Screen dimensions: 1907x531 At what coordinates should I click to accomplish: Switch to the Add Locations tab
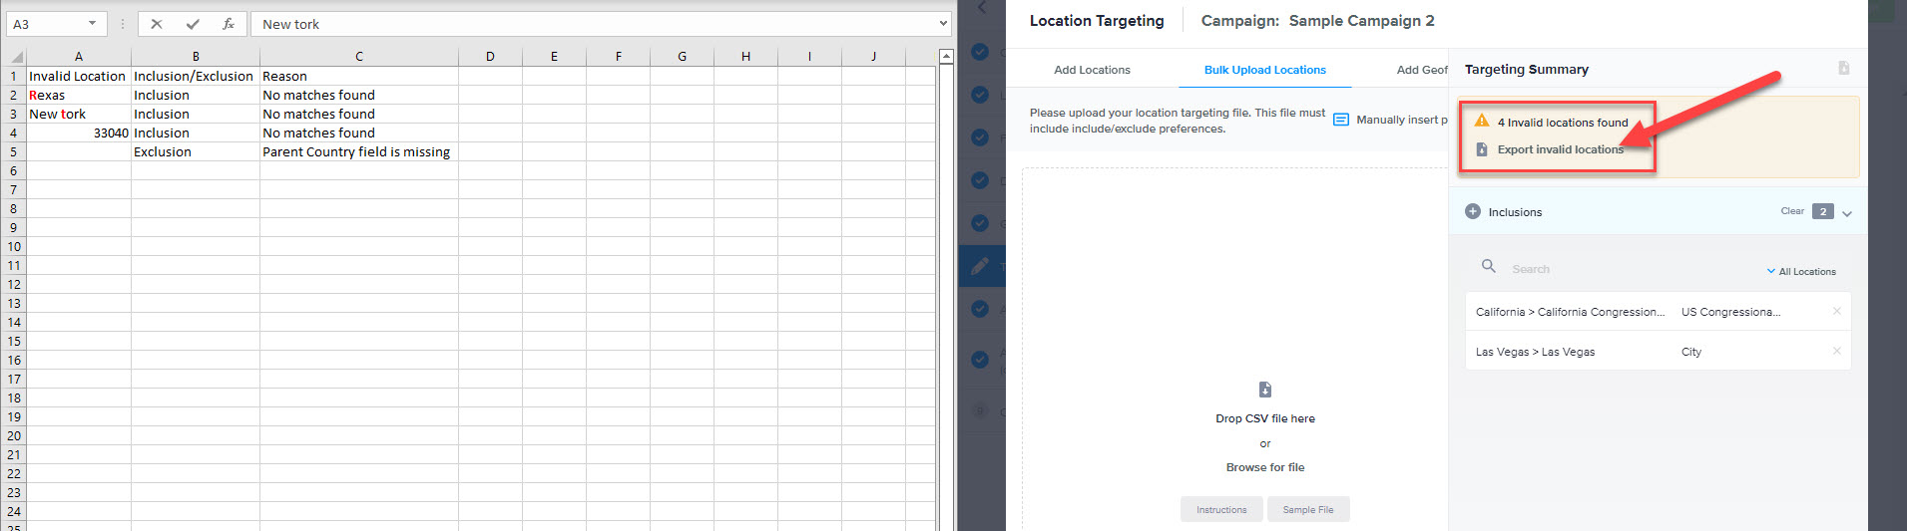[x=1092, y=70]
